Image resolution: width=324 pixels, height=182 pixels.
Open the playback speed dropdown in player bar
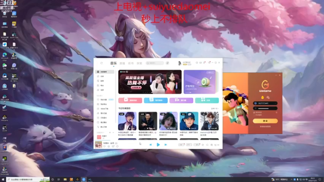[x=181, y=145]
